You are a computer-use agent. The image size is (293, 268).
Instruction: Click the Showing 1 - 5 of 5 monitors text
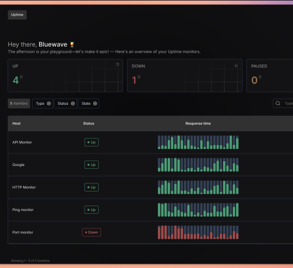click(30, 261)
